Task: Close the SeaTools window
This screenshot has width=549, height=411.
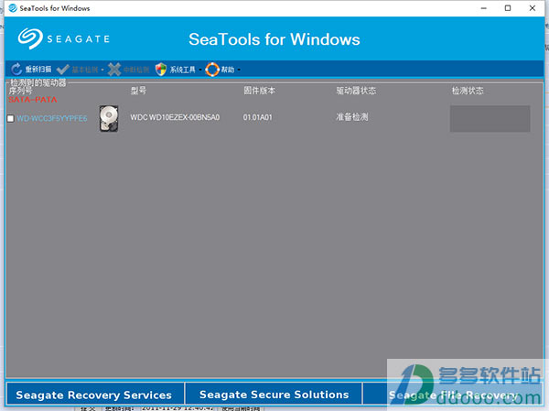Action: [533, 8]
